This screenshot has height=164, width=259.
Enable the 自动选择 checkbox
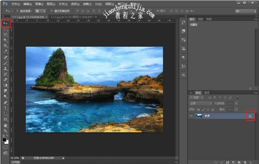(x=18, y=11)
